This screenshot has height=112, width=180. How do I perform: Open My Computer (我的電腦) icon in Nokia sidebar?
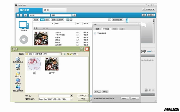(24, 26)
